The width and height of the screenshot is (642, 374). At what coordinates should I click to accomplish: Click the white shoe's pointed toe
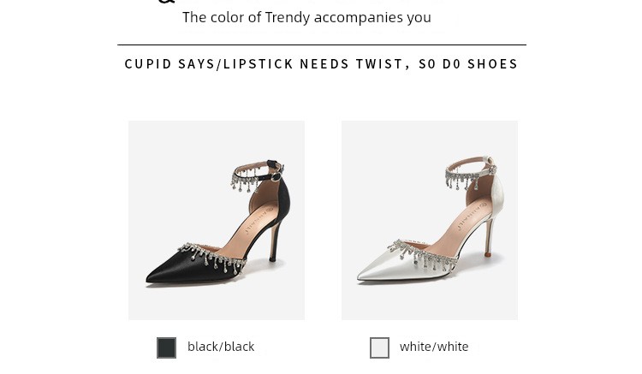(x=369, y=275)
